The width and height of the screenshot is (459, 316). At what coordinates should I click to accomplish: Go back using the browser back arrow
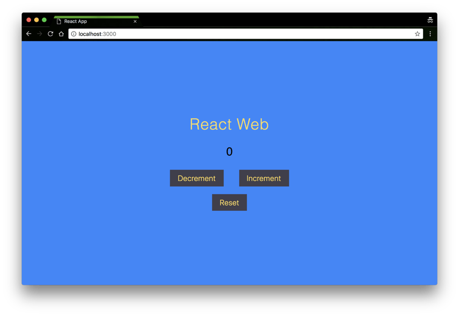(x=29, y=34)
